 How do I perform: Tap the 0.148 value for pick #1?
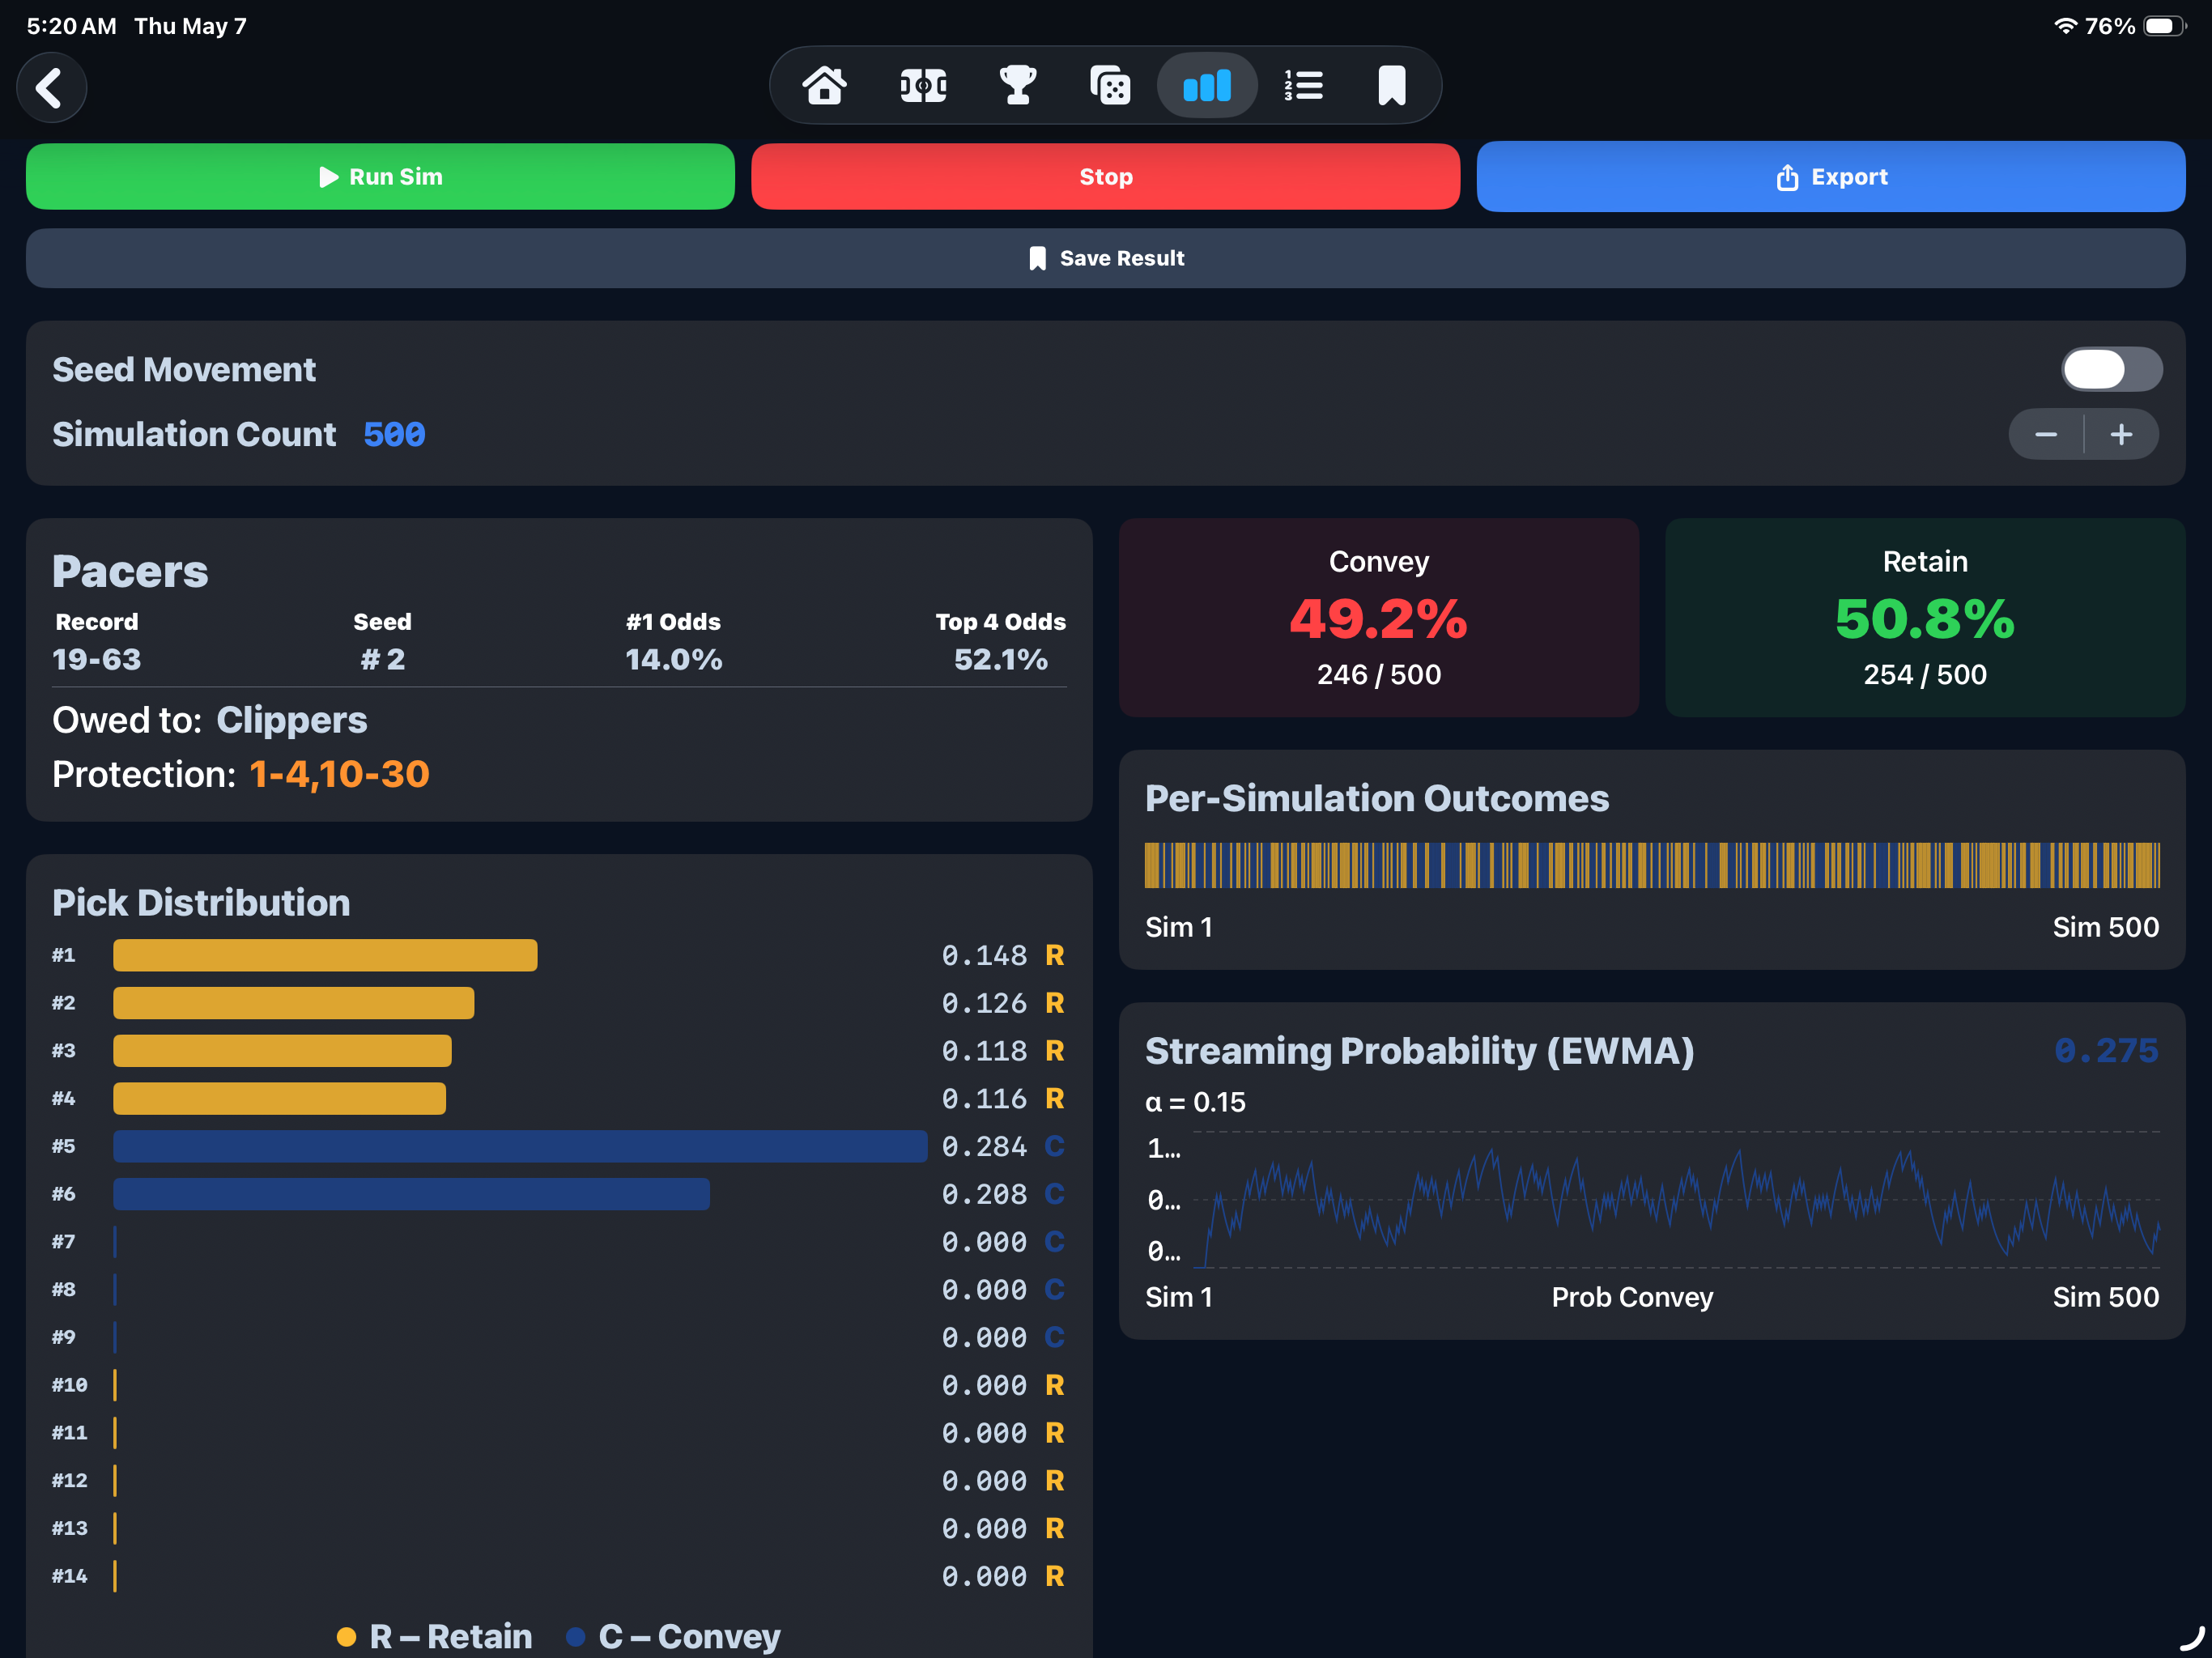click(984, 956)
